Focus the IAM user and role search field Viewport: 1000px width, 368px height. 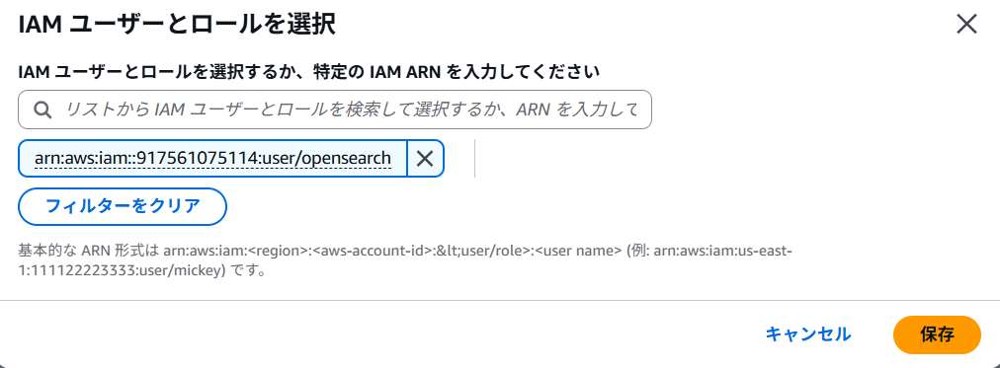[335, 110]
